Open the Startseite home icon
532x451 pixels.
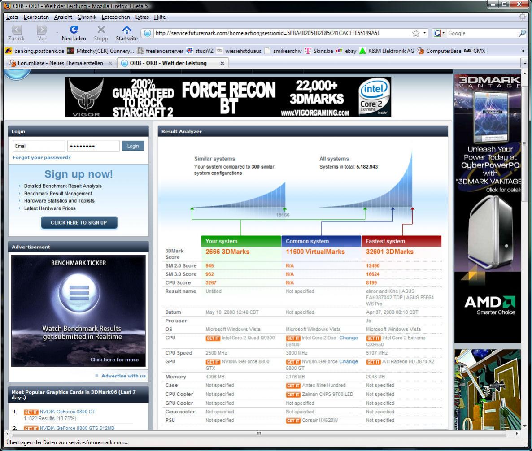click(x=126, y=30)
